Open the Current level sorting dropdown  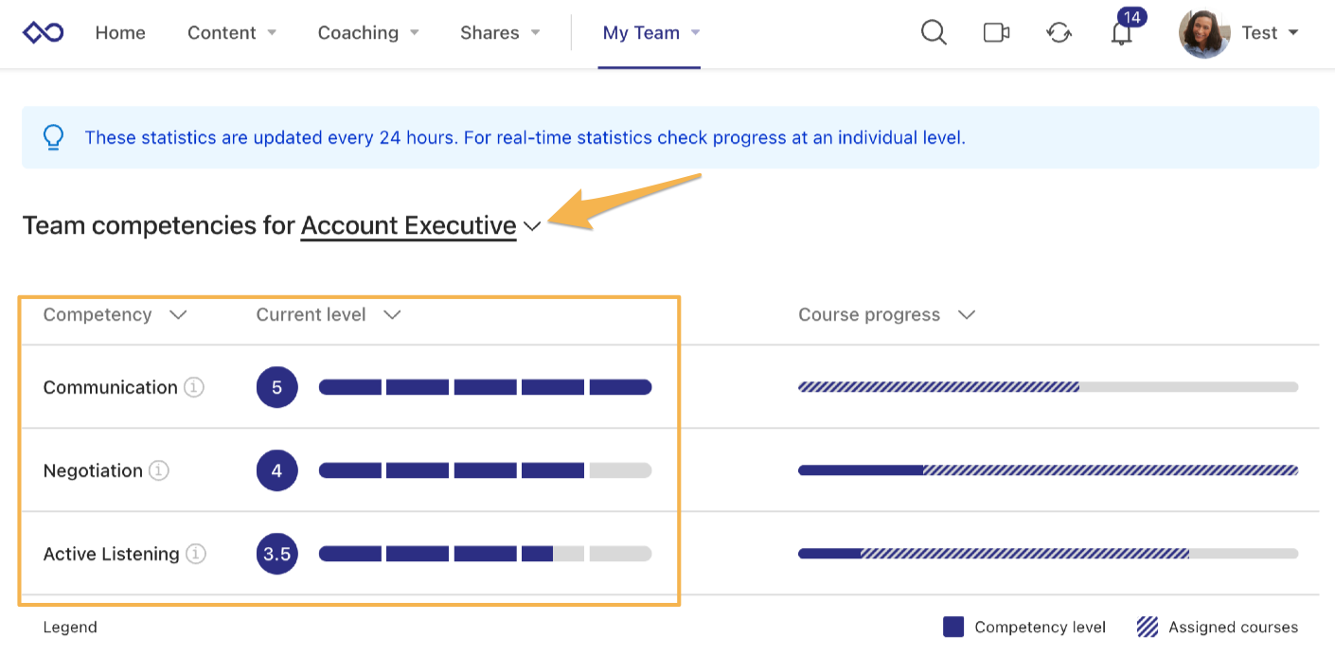tap(393, 315)
